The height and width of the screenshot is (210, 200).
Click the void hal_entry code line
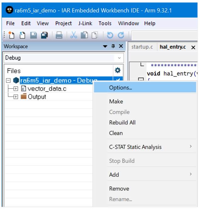pos(172,74)
